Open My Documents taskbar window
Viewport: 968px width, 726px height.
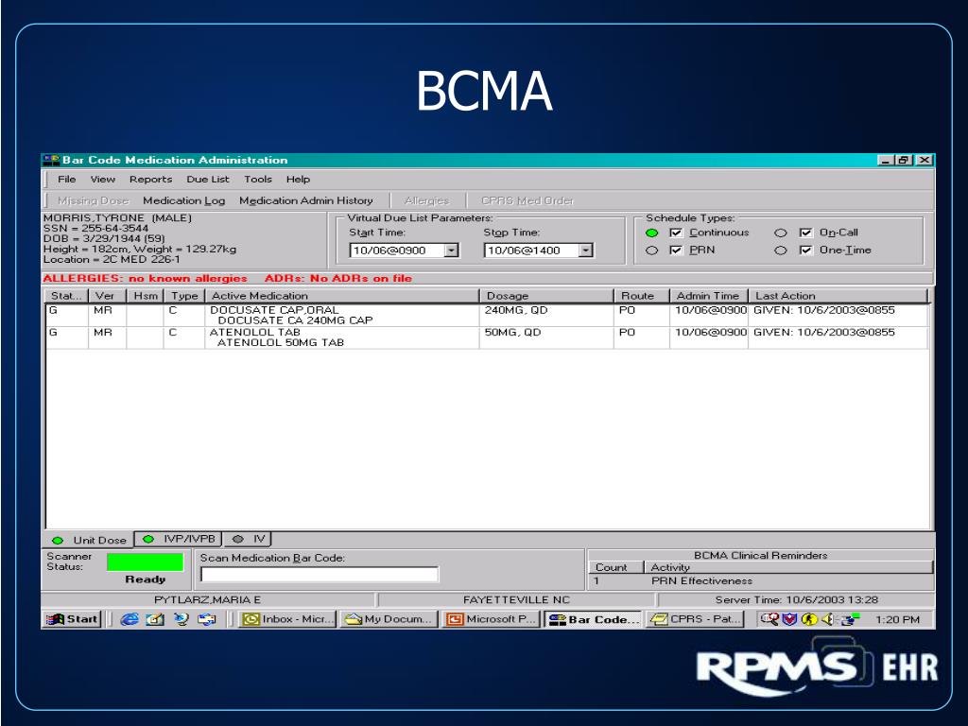pyautogui.click(x=389, y=619)
